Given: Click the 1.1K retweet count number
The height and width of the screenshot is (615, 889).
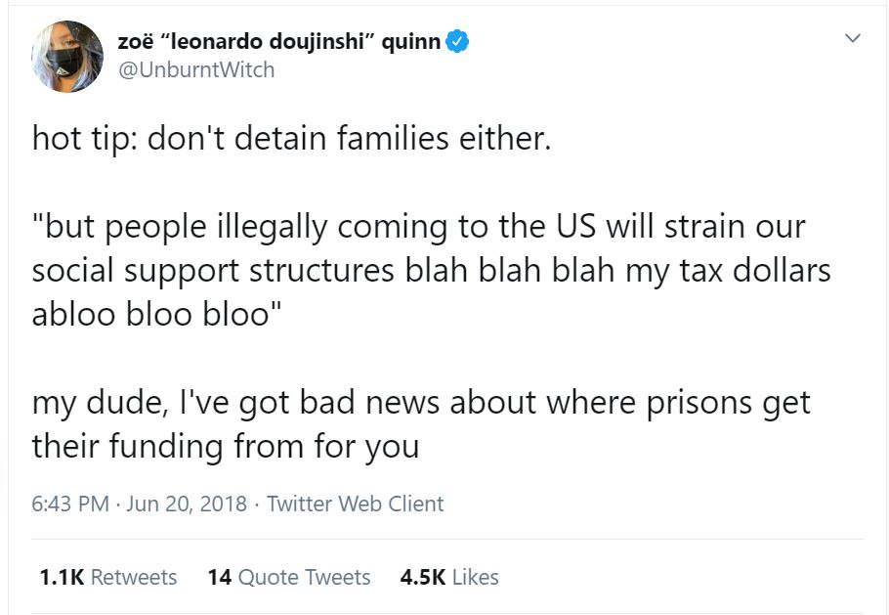Looking at the screenshot, I should 62,578.
